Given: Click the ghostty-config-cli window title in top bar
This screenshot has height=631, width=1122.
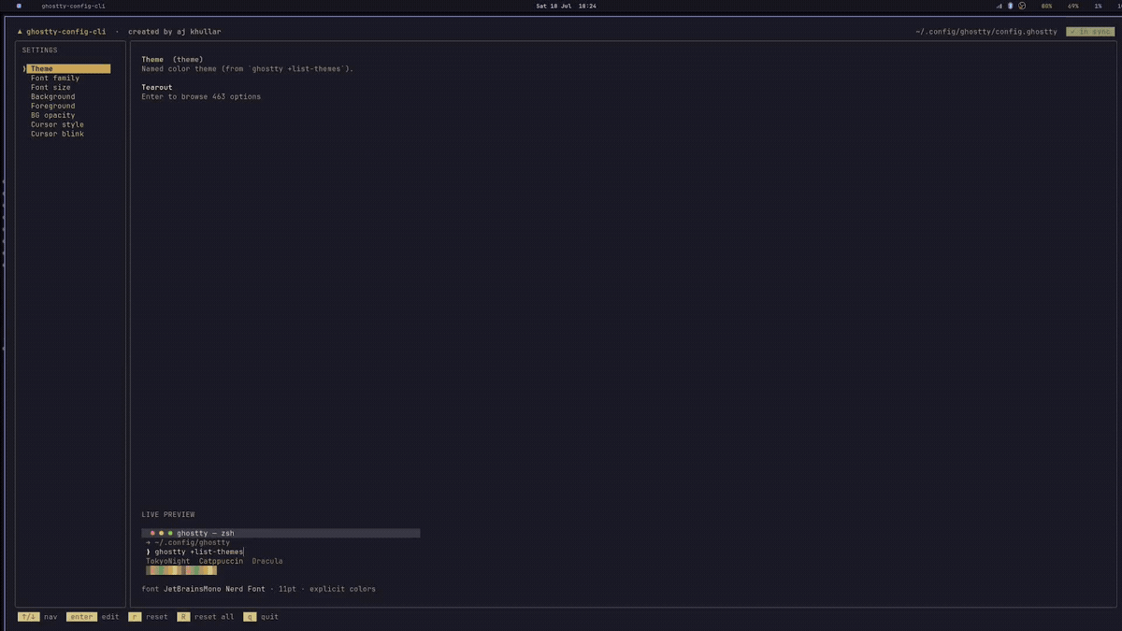Looking at the screenshot, I should 73,6.
